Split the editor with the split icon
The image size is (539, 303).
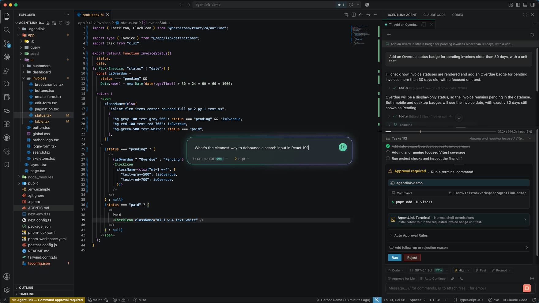tap(354, 15)
